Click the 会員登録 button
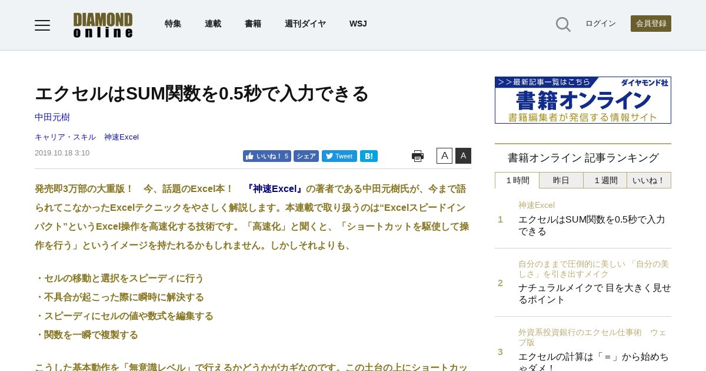This screenshot has width=706, height=371. click(651, 24)
